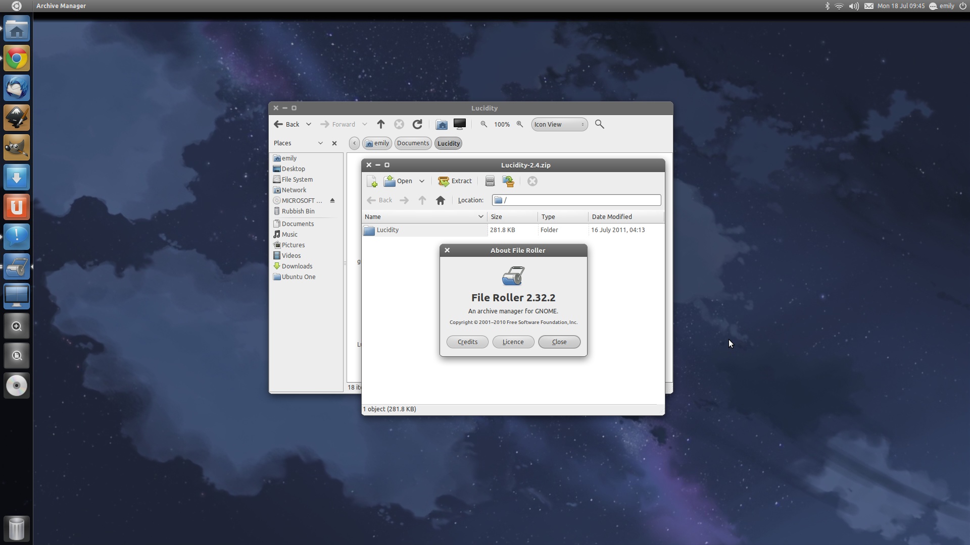Click the 100% zoom level
Screen dimensions: 970x545
(502, 124)
